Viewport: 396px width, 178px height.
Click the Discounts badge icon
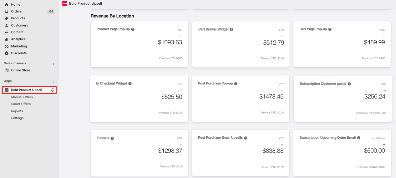(x=7, y=53)
